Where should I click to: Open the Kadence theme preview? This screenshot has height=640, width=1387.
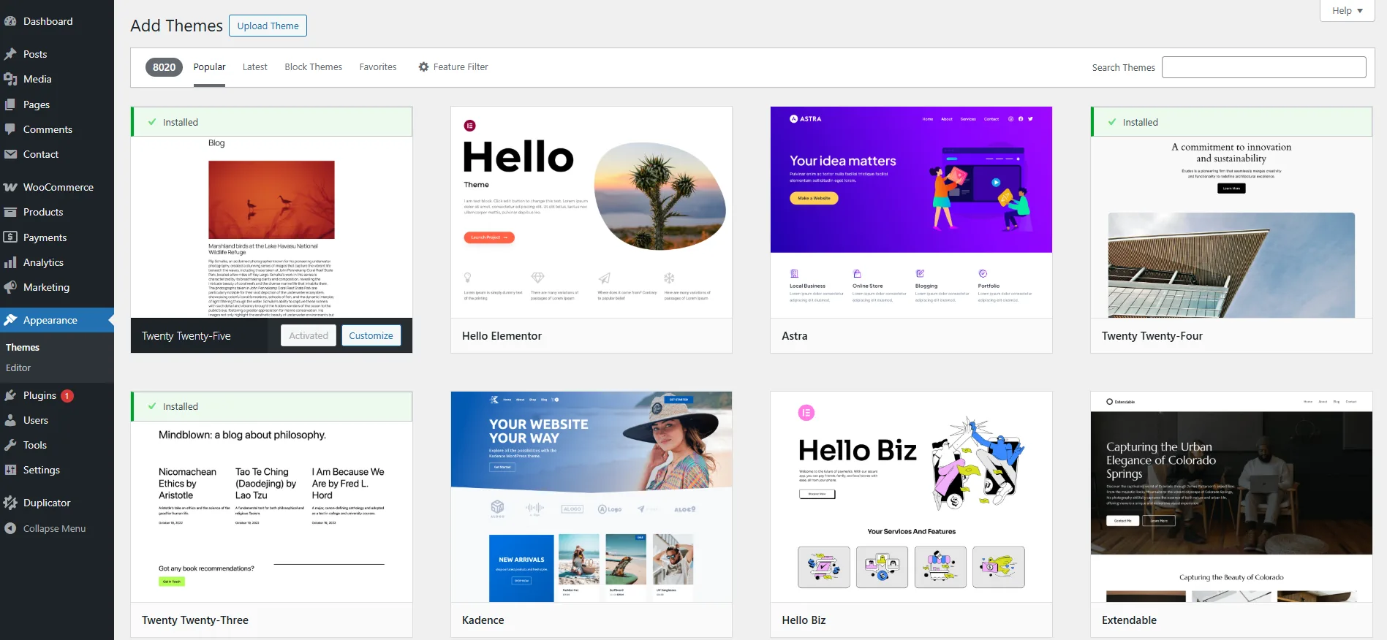click(592, 497)
